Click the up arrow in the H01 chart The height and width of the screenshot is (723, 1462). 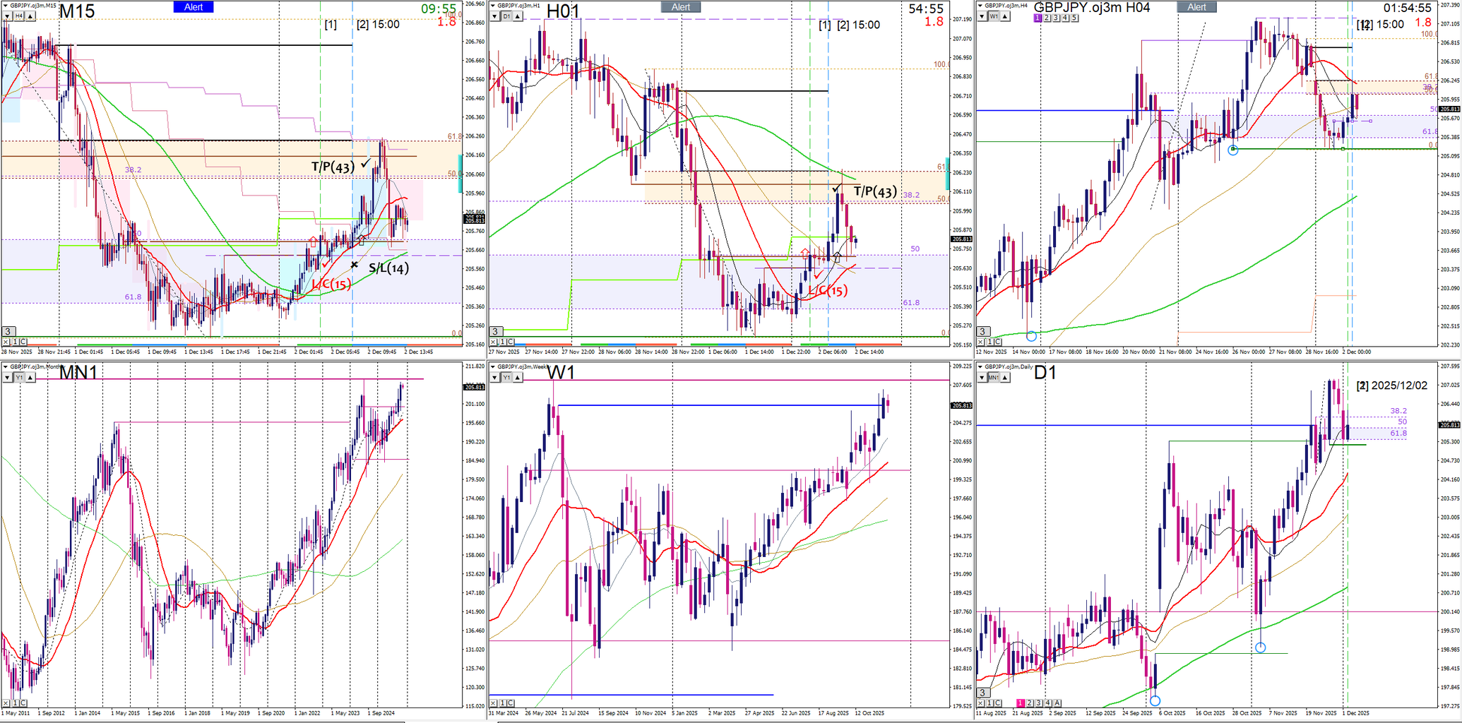coord(518,16)
